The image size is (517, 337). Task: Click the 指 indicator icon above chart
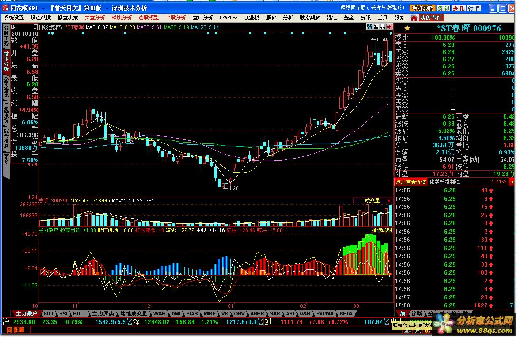click(x=369, y=27)
